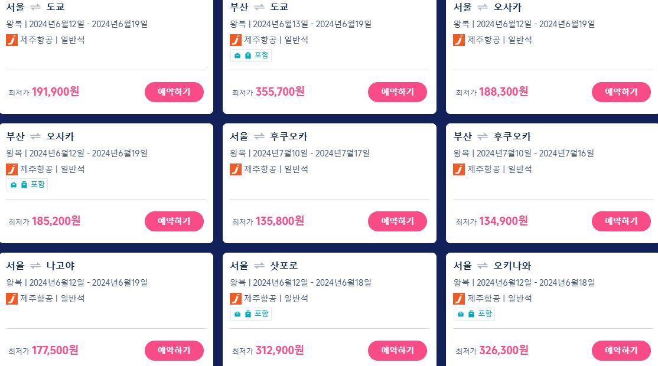Book the 134,900원 Busan–Fukuoka flight

tap(621, 221)
